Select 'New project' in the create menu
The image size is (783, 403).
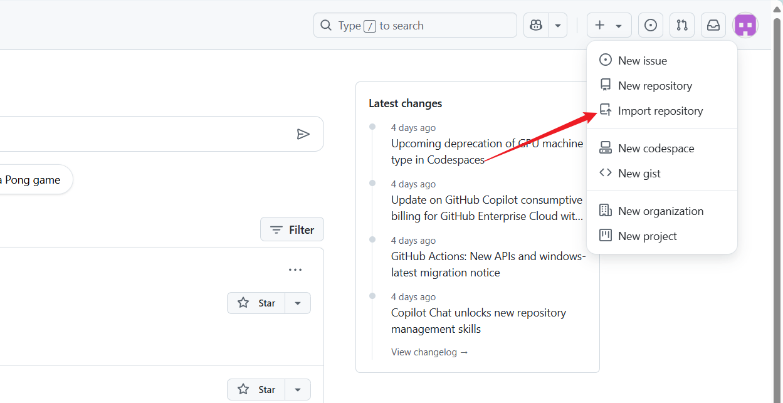pos(662,236)
